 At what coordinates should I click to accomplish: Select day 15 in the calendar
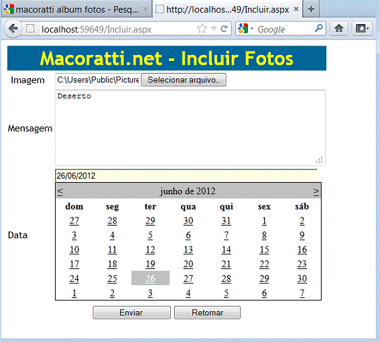coord(264,250)
